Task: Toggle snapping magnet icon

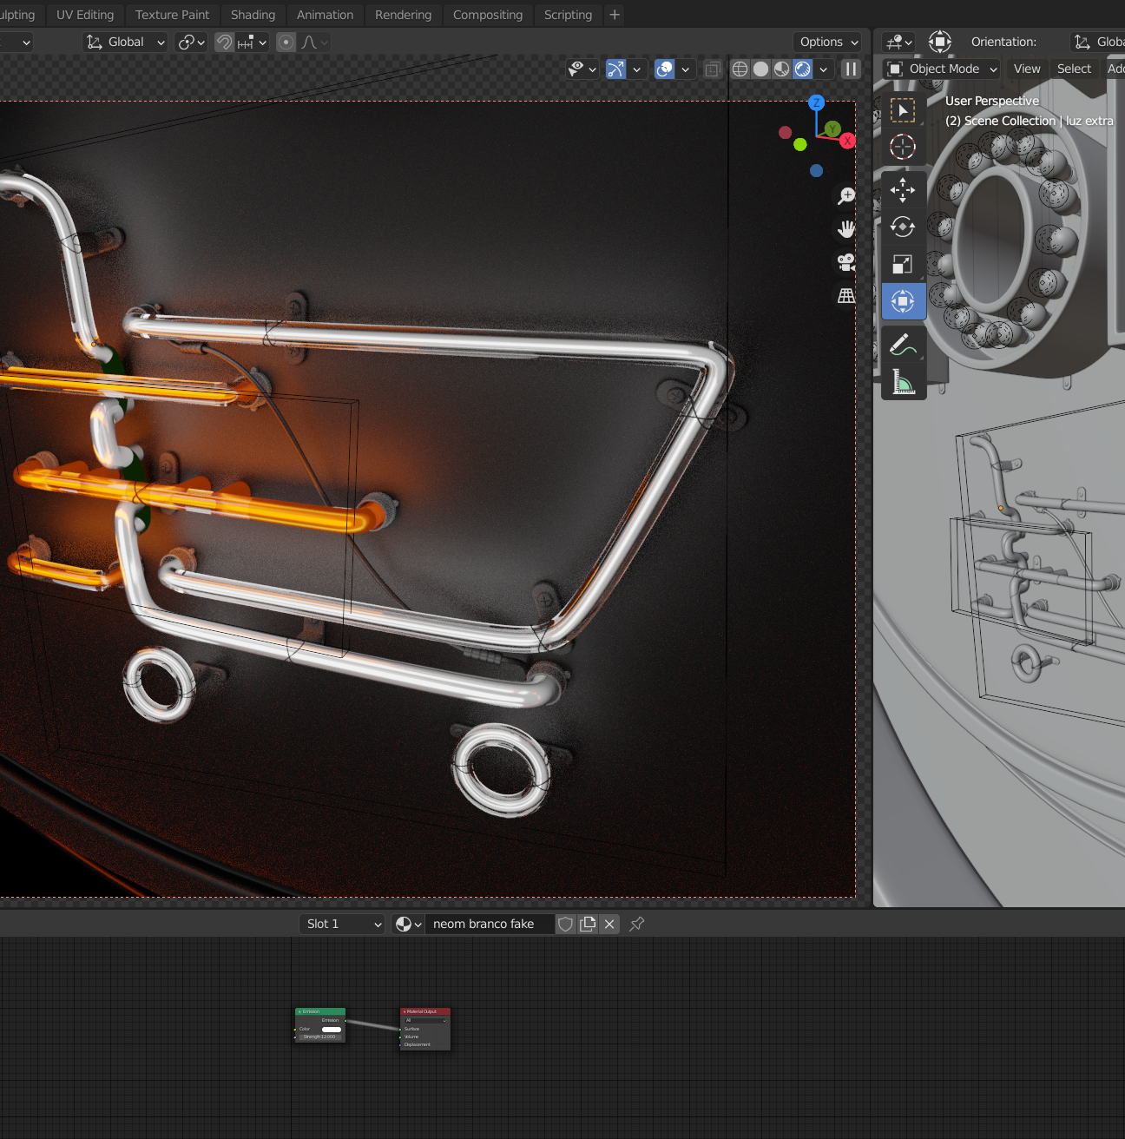Action: click(225, 42)
